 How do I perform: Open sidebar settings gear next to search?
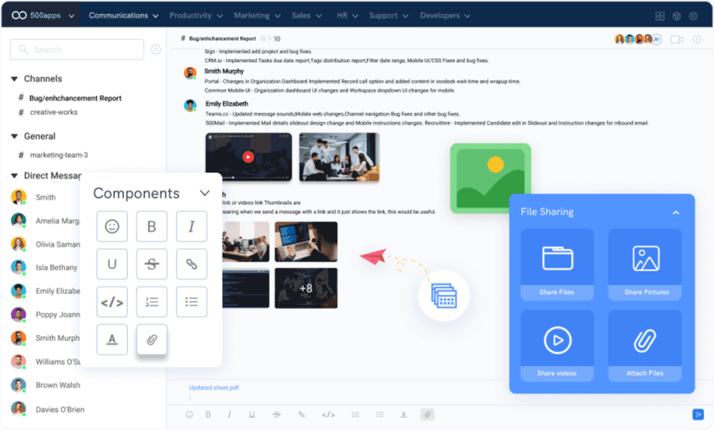[x=156, y=50]
